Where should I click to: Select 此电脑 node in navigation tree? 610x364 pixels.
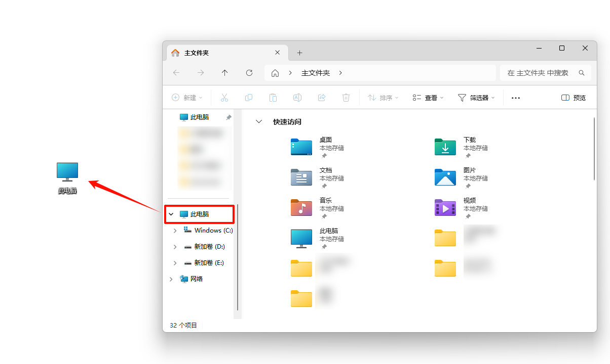coord(200,214)
